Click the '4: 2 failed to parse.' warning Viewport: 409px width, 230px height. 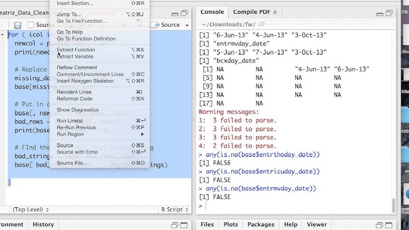point(237,146)
